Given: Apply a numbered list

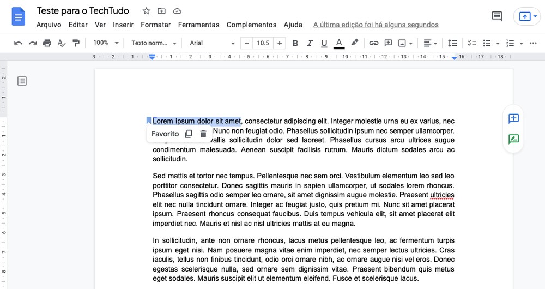Looking at the screenshot, I should 510,43.
